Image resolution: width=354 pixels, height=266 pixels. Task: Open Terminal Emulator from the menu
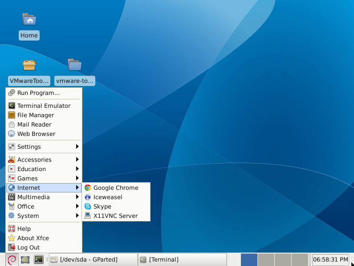44,106
